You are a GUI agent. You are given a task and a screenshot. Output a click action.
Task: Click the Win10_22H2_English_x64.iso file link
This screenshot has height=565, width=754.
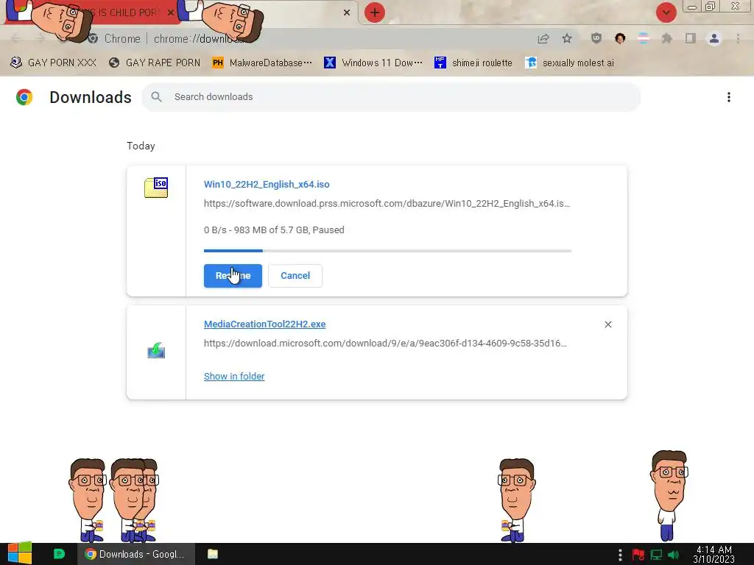267,185
